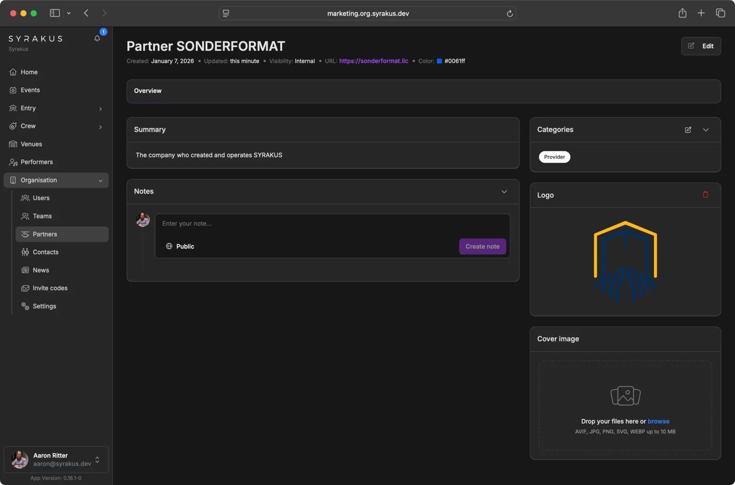Image resolution: width=735 pixels, height=485 pixels.
Task: Open the Performers section
Action: [x=36, y=162]
